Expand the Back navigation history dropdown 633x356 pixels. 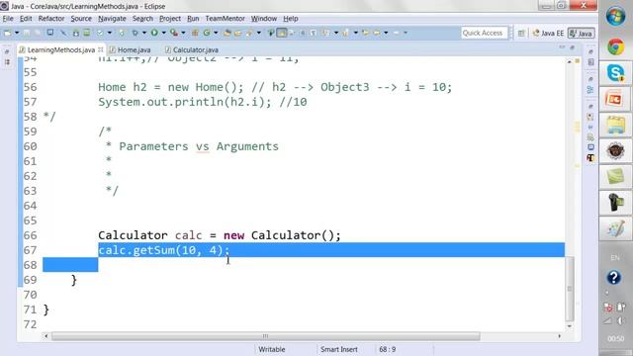386,33
